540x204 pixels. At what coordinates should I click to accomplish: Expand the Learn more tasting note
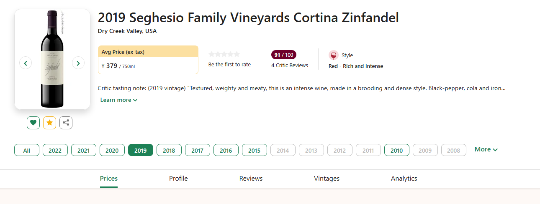click(118, 100)
